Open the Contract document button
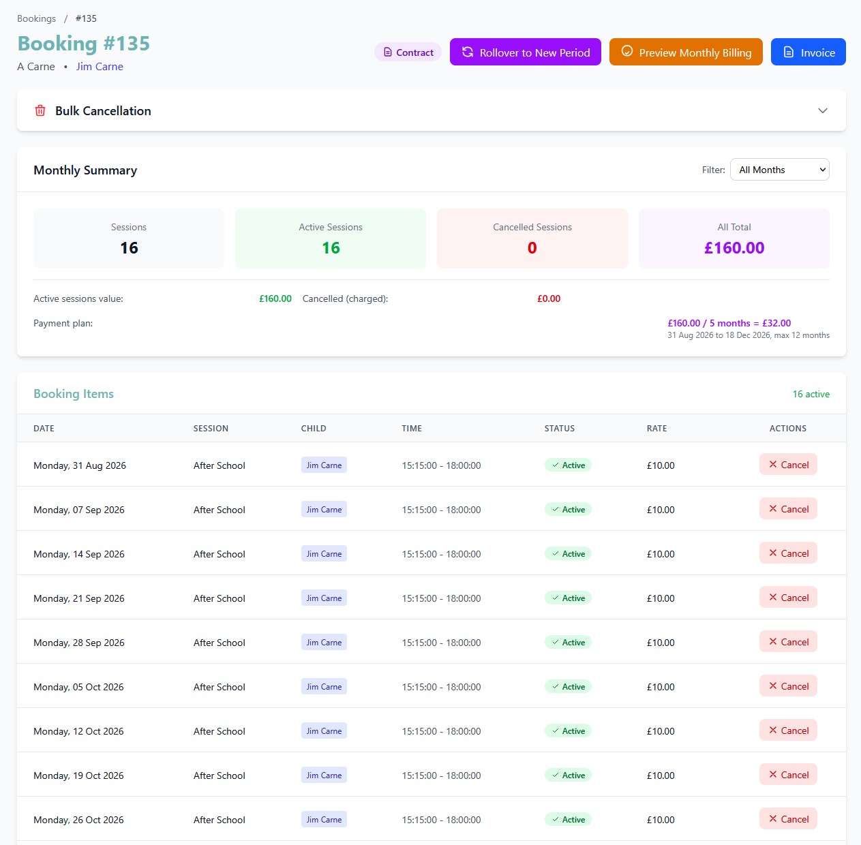The height and width of the screenshot is (845, 861). coord(408,52)
